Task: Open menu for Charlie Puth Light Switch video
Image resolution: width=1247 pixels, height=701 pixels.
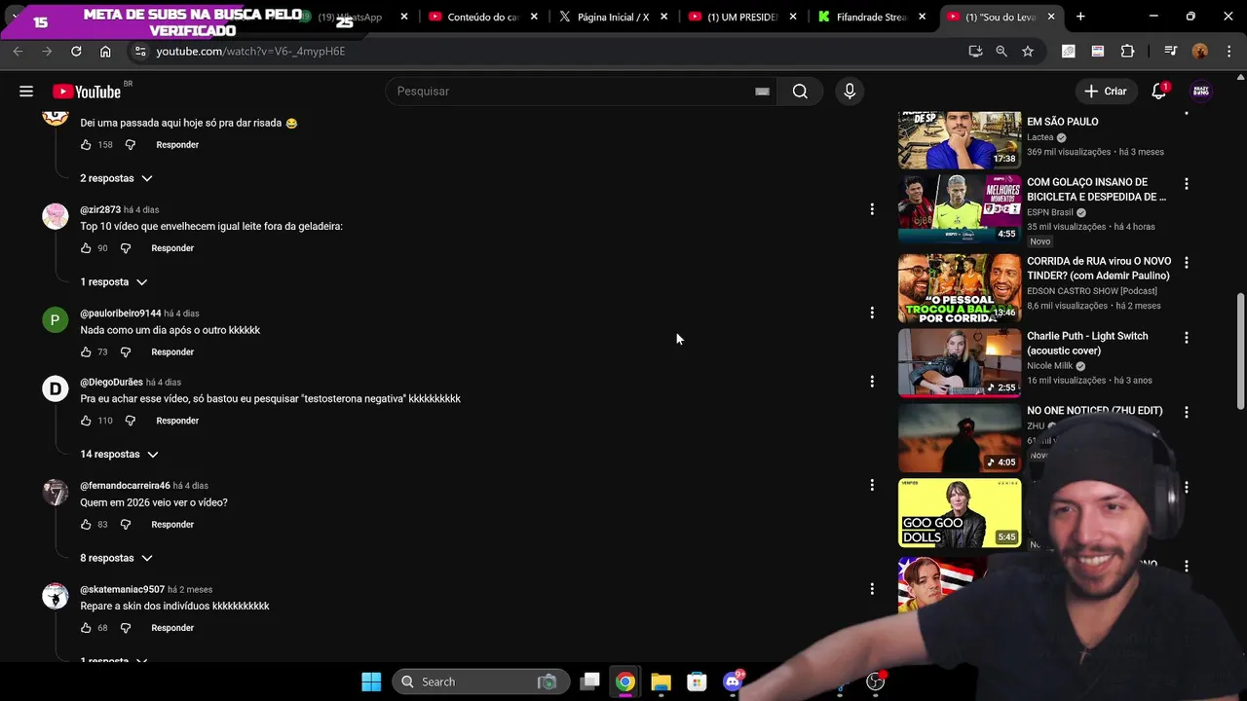Action: click(x=1186, y=338)
